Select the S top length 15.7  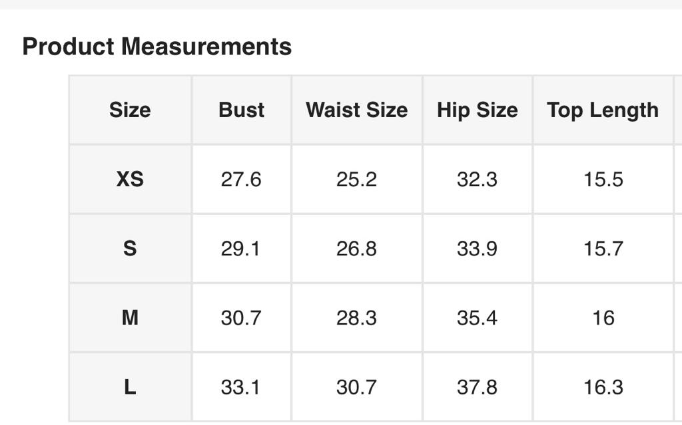(x=603, y=248)
